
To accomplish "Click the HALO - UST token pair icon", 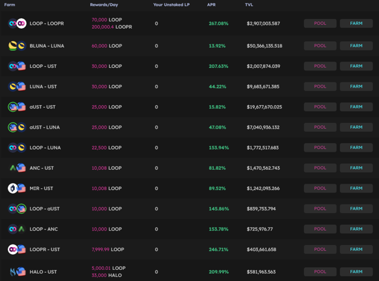I will (17, 272).
